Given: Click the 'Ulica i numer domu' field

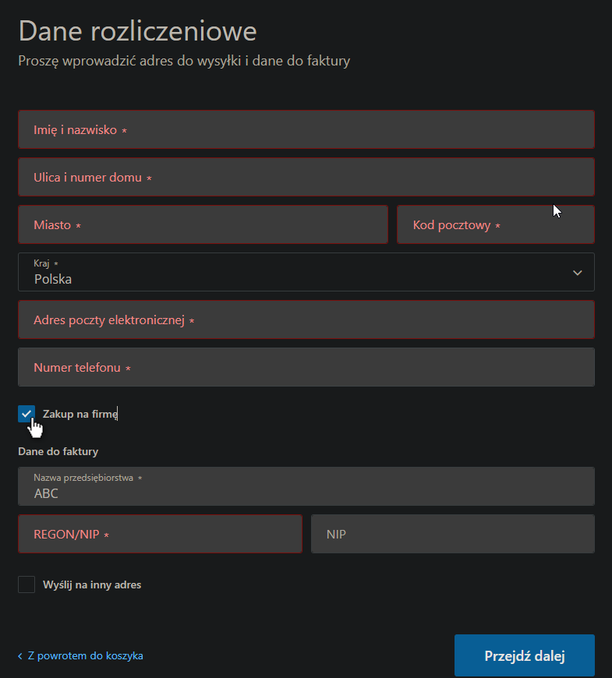Looking at the screenshot, I should [x=306, y=177].
